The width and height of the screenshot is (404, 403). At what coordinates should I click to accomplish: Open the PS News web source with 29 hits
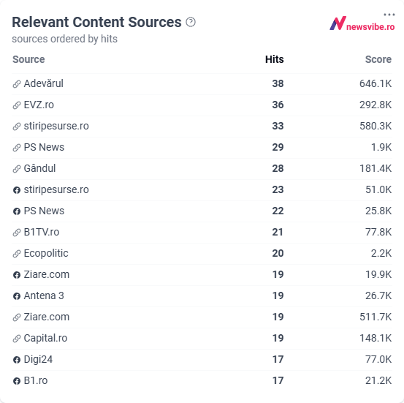pos(44,147)
